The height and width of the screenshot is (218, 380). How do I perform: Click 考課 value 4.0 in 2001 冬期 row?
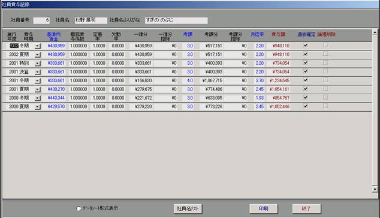190,80
